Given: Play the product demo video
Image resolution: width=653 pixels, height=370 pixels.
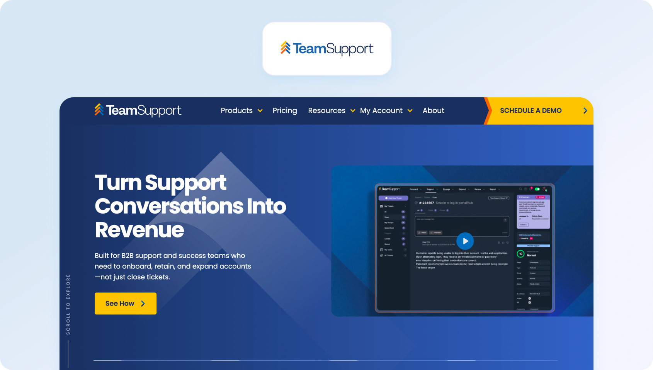Looking at the screenshot, I should (x=465, y=241).
